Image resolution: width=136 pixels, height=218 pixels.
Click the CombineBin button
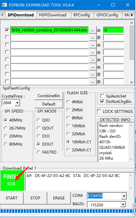tap(49, 96)
